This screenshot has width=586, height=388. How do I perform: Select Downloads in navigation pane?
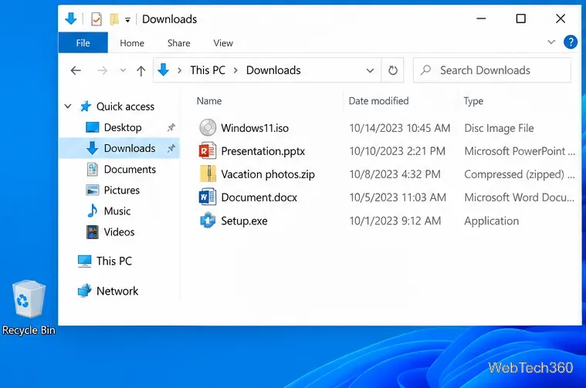(x=119, y=148)
